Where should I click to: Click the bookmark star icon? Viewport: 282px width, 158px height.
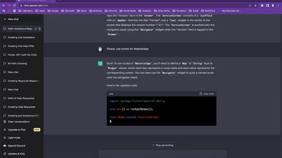[256, 6]
